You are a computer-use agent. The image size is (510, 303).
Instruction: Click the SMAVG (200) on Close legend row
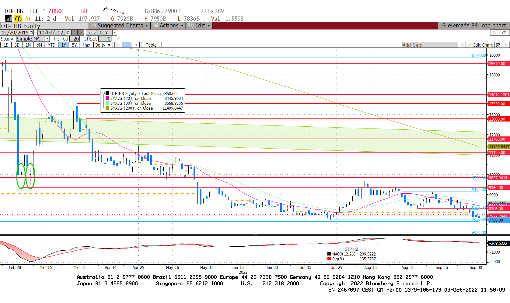pos(144,108)
